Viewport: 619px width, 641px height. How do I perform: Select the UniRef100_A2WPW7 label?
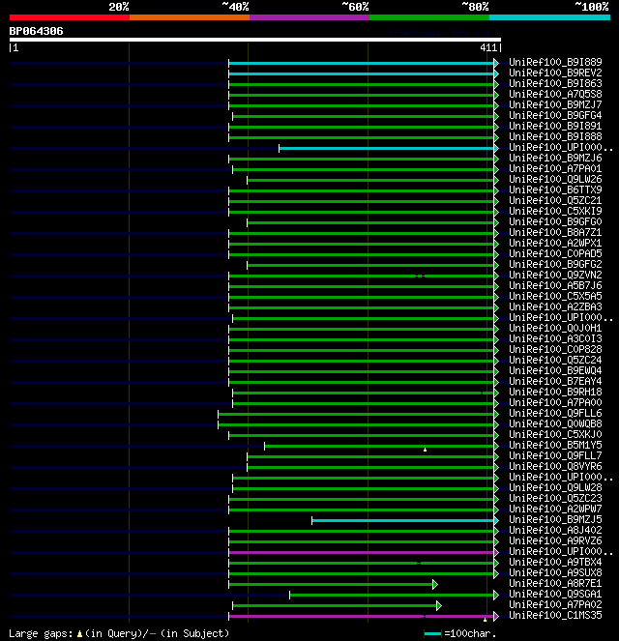coord(555,509)
